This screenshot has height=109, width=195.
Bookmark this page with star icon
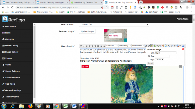click(107, 7)
